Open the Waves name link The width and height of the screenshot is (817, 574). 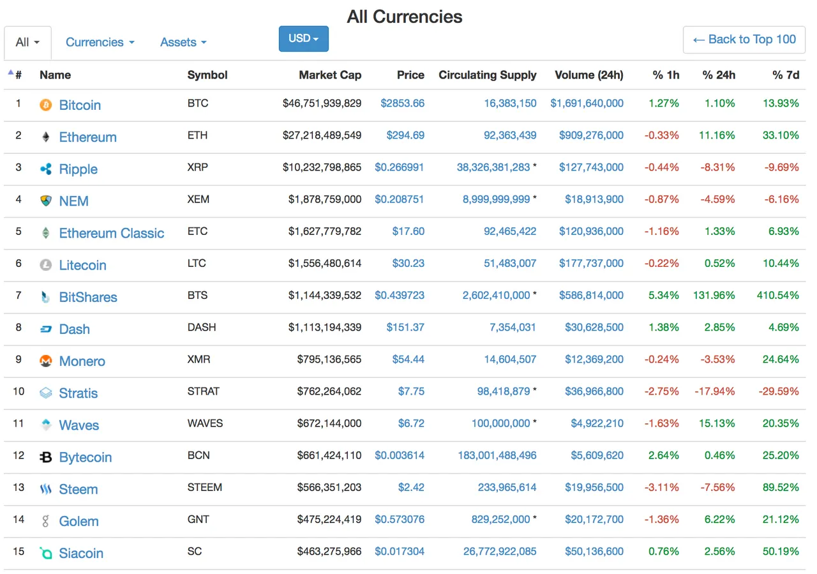79,425
